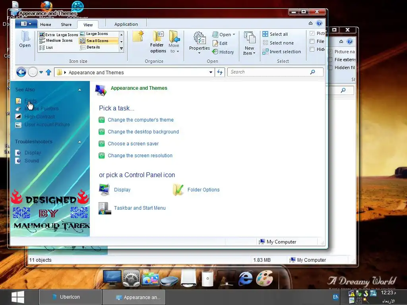Open Properties in the ribbon
The image size is (407, 305).
pyautogui.click(x=200, y=43)
